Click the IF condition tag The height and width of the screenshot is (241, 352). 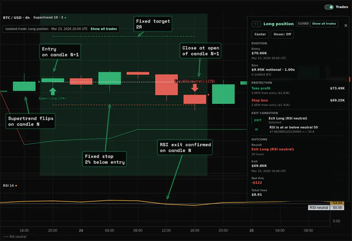click(x=256, y=130)
